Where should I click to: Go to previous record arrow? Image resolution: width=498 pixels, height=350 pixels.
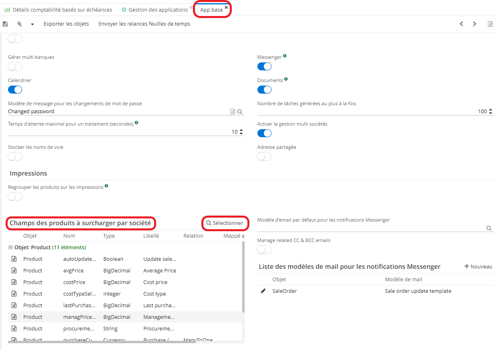pyautogui.click(x=461, y=24)
